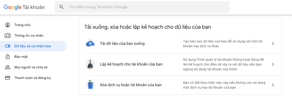Image resolution: width=292 pixels, height=99 pixels.
Task: Click the Google logo in header
Action: click(x=13, y=7)
